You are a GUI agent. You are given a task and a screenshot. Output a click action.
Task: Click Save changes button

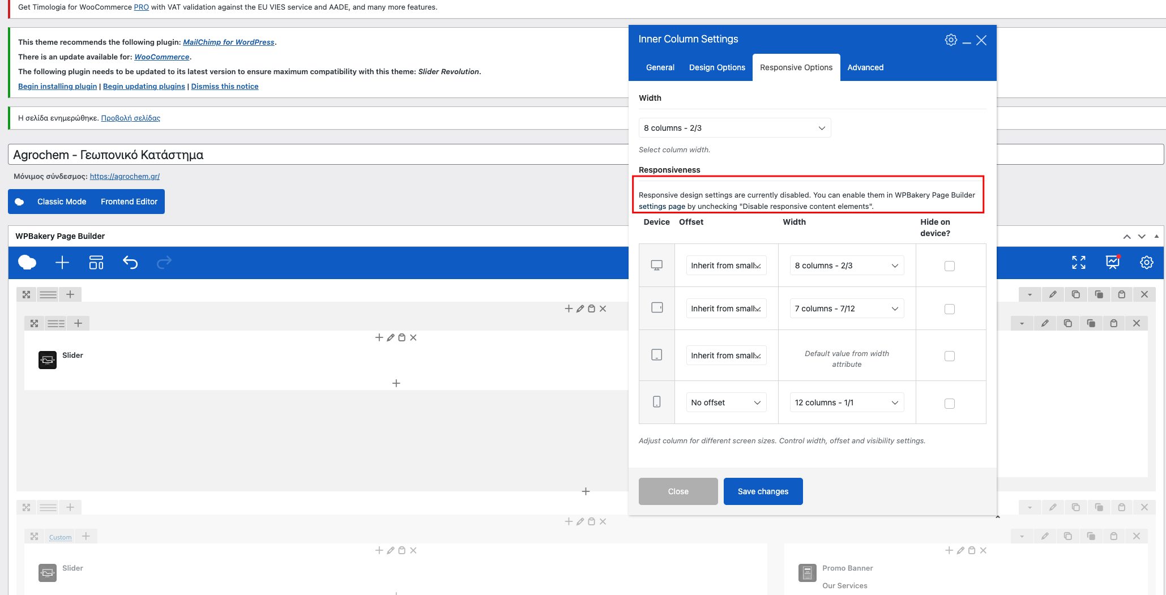(x=763, y=491)
